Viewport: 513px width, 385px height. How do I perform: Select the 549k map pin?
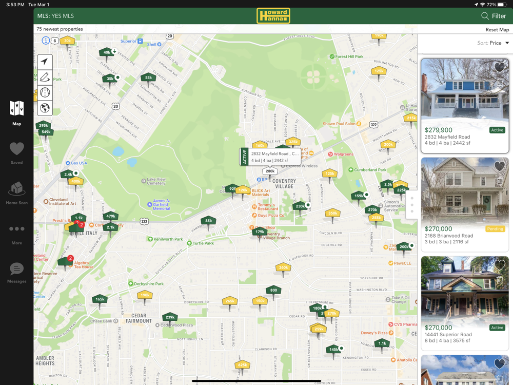coord(46,132)
